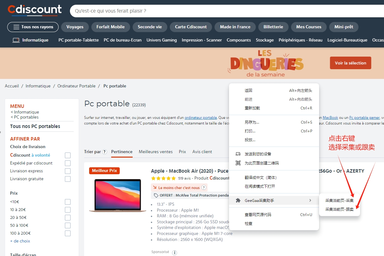
Task: Open the MacBook Air product thumbnail
Action: [x=117, y=195]
